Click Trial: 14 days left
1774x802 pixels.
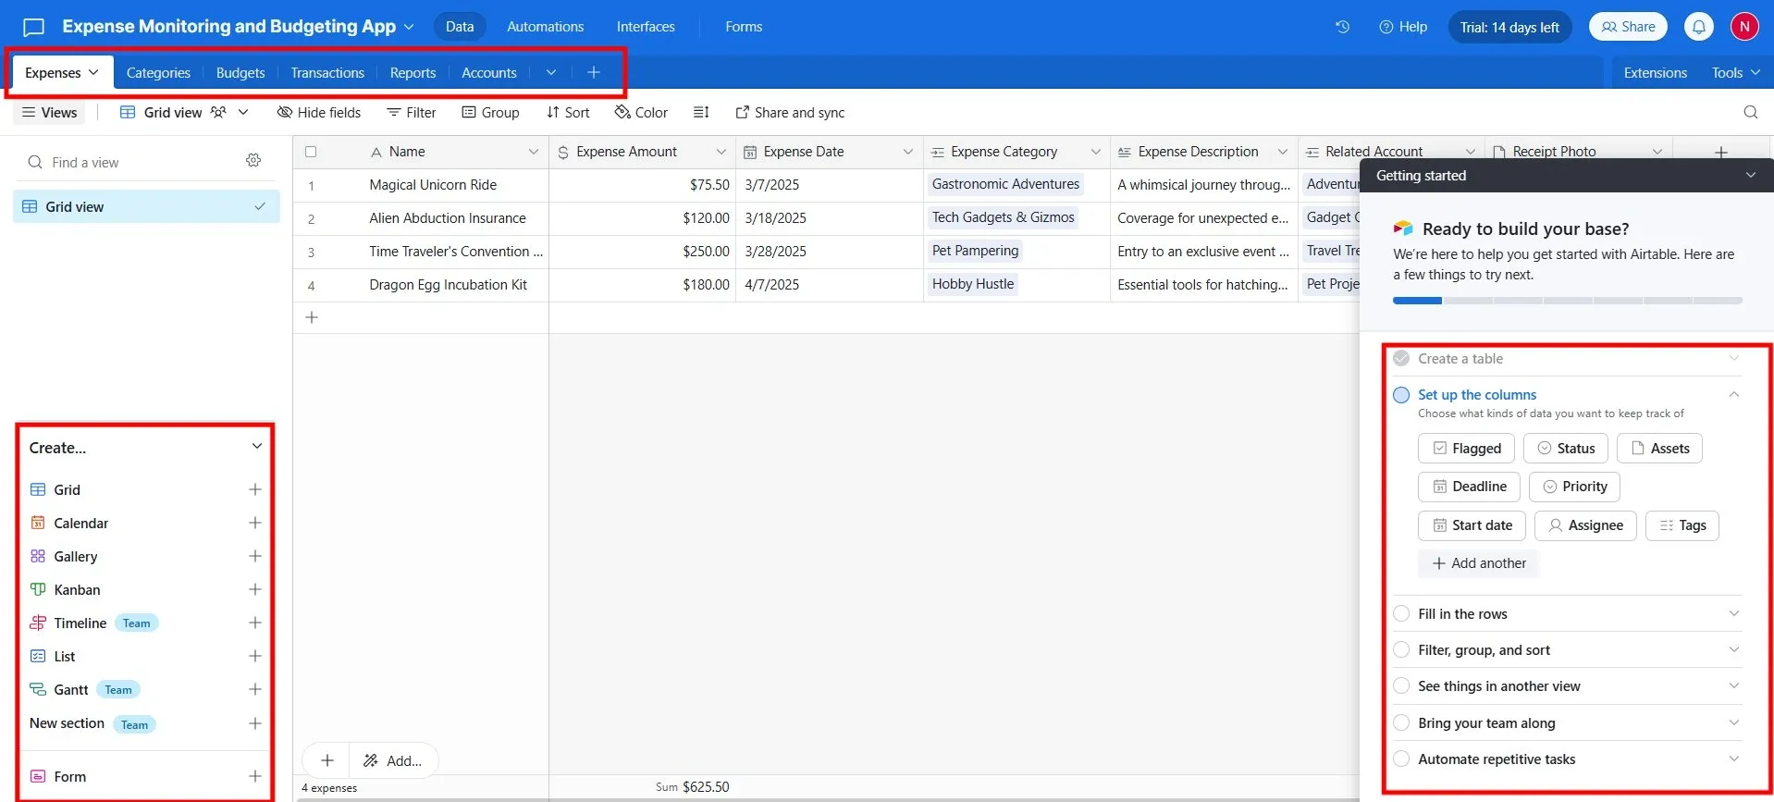1509,27
